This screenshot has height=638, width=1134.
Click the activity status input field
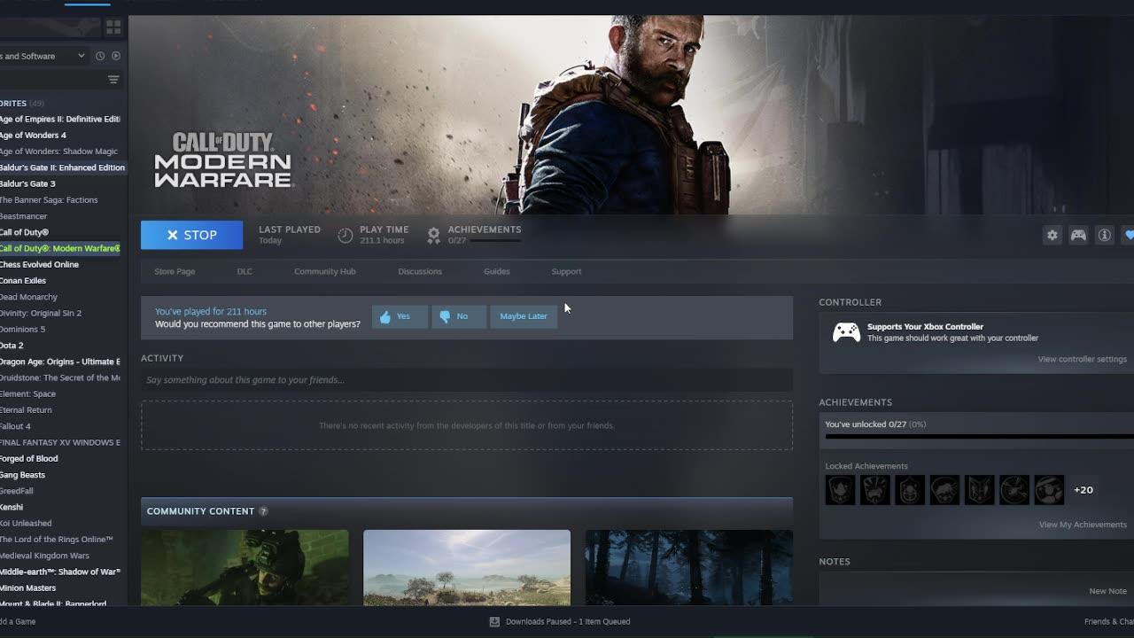click(467, 380)
